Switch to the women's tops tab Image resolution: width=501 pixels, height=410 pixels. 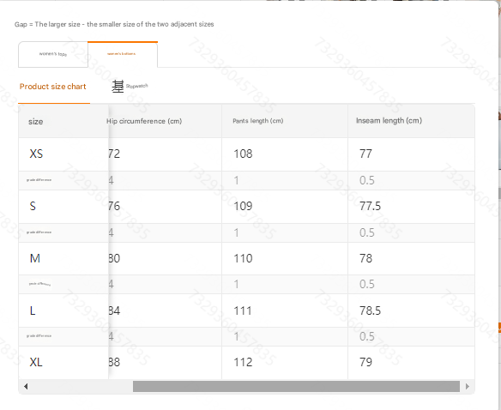pyautogui.click(x=53, y=54)
